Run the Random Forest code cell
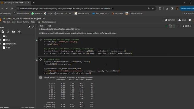 pyautogui.click(x=40, y=59)
